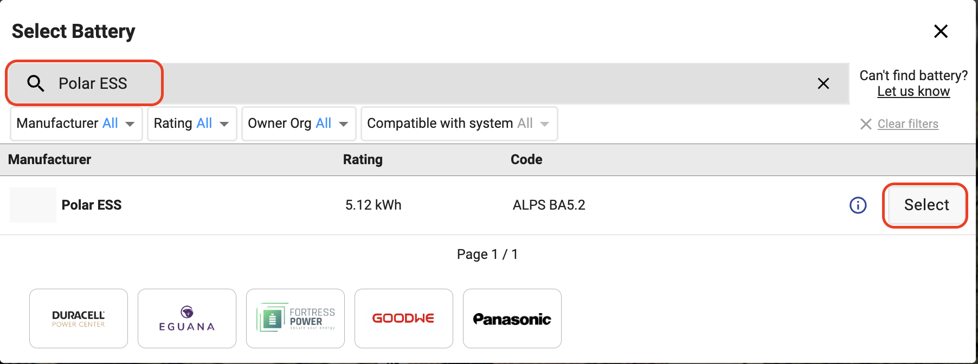Open info for Polar ESS battery
The height and width of the screenshot is (364, 978).
pyautogui.click(x=858, y=205)
